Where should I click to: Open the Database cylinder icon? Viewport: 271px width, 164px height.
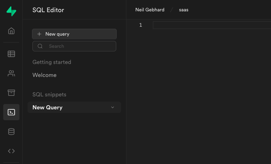11,132
